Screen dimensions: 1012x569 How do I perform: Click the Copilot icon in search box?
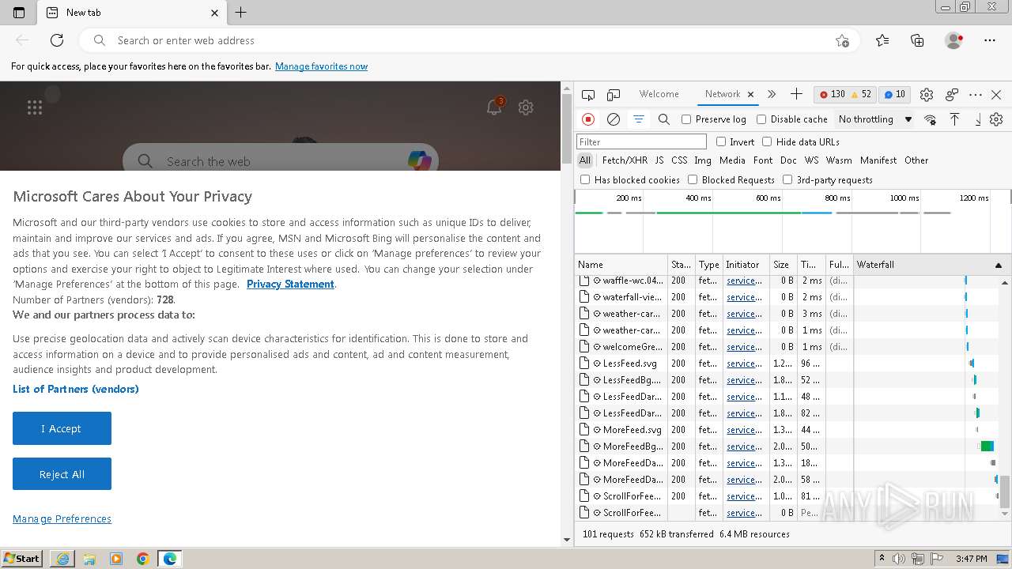tap(420, 160)
